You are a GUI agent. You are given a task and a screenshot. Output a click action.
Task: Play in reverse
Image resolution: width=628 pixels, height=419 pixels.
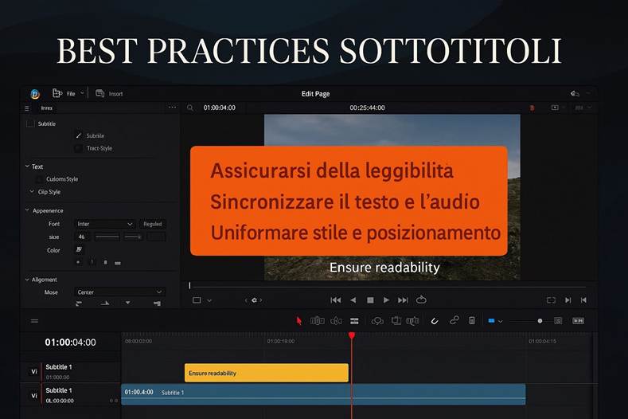coord(353,300)
